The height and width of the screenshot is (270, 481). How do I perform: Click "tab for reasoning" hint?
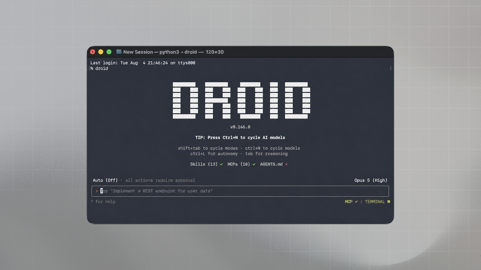[266, 154]
